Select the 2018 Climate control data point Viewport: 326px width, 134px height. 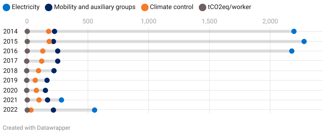click(x=38, y=71)
